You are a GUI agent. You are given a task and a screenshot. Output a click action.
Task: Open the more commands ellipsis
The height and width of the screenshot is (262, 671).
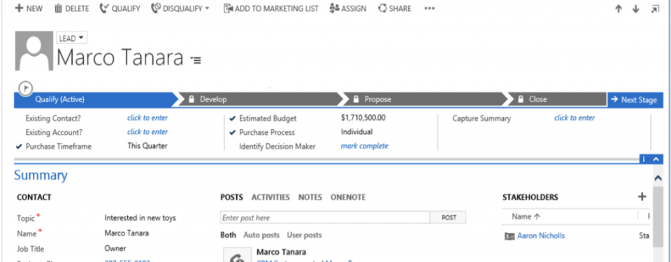point(430,8)
